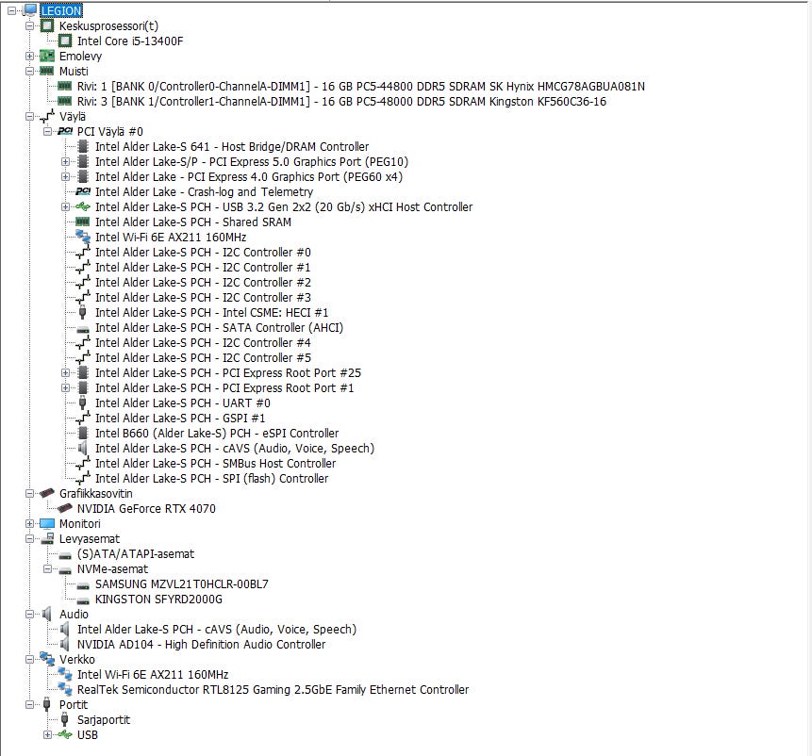Expand the Emolevy node
The image size is (812, 756).
tap(29, 56)
